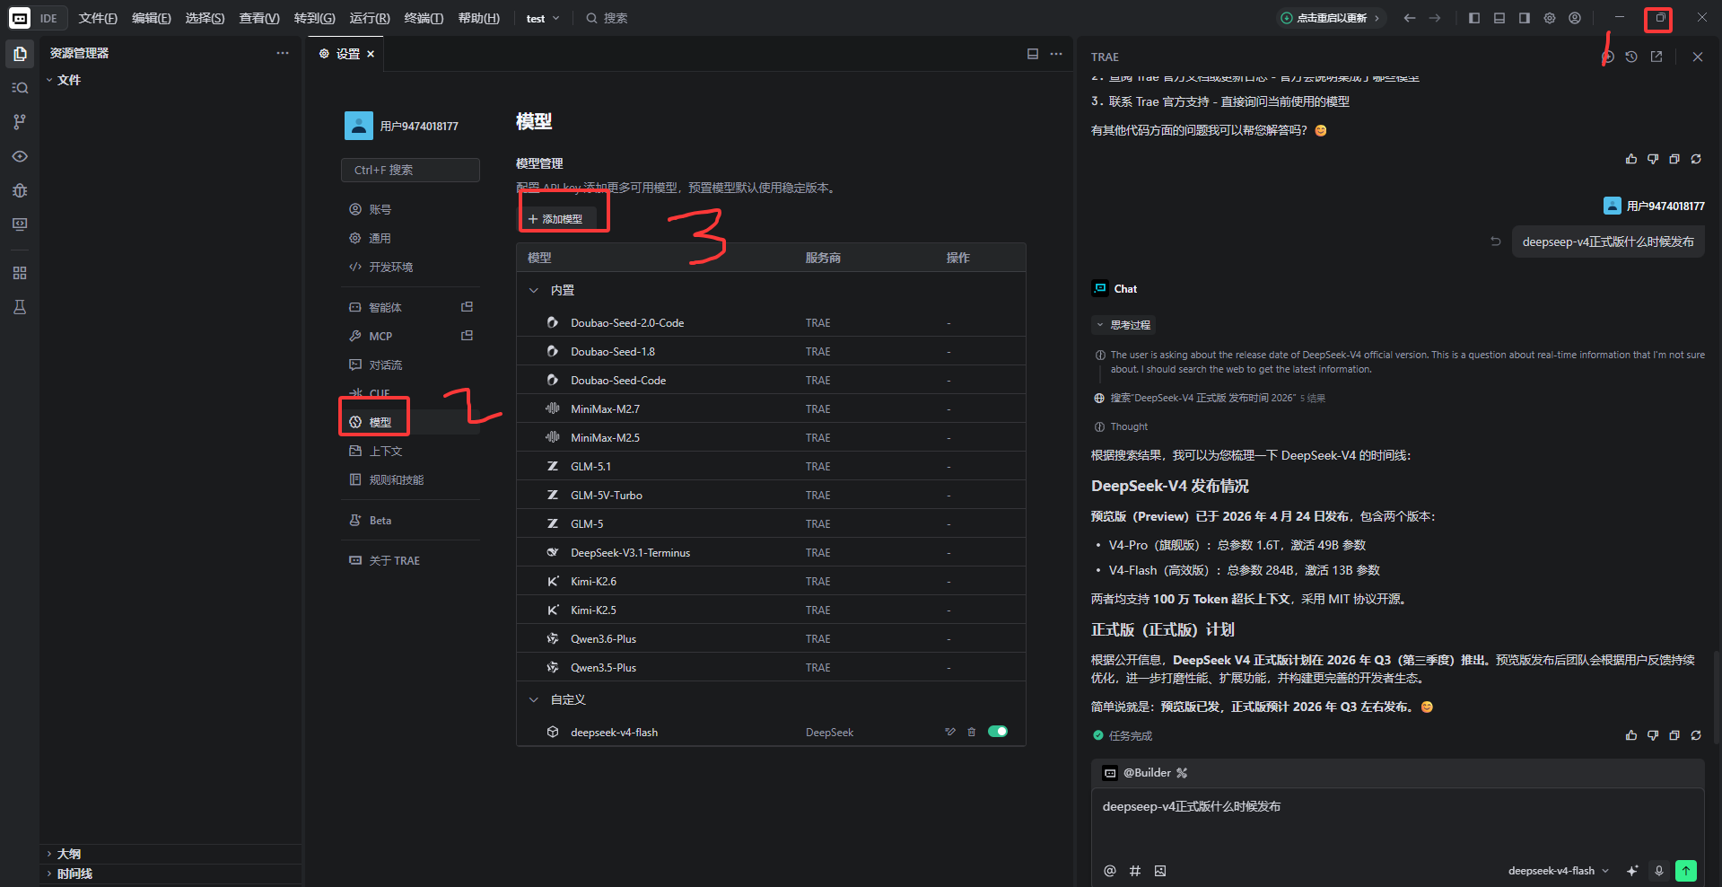The image size is (1722, 887).
Task: Open the account profile icon in the title bar
Action: pos(1575,18)
